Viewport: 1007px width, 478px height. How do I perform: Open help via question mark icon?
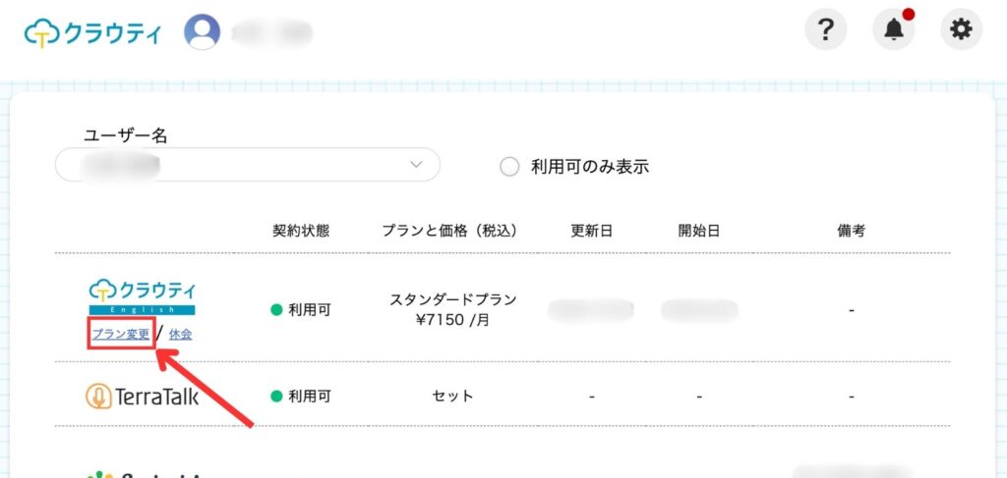pyautogui.click(x=826, y=30)
